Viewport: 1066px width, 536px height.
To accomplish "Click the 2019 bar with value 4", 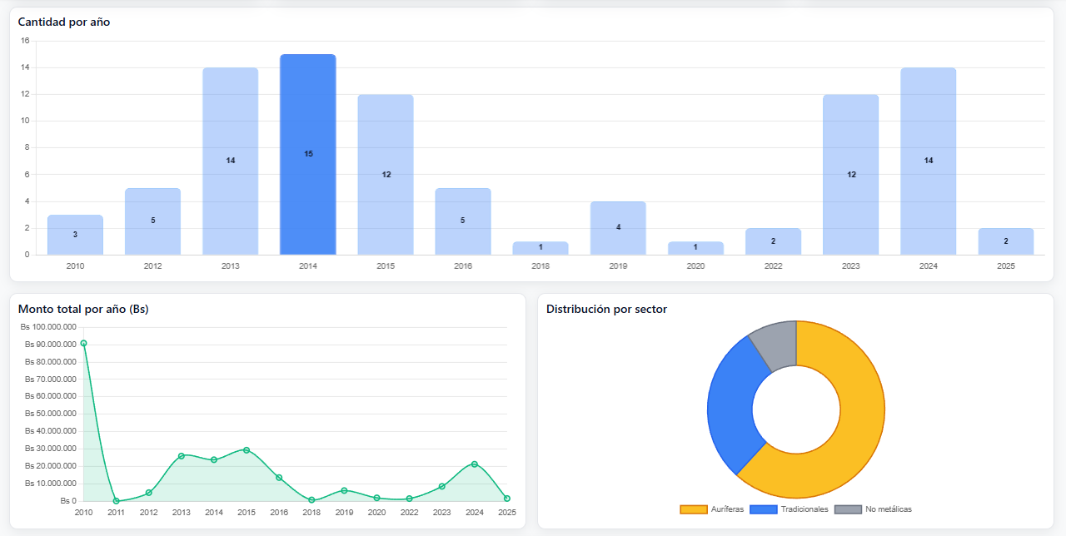I will pos(618,228).
